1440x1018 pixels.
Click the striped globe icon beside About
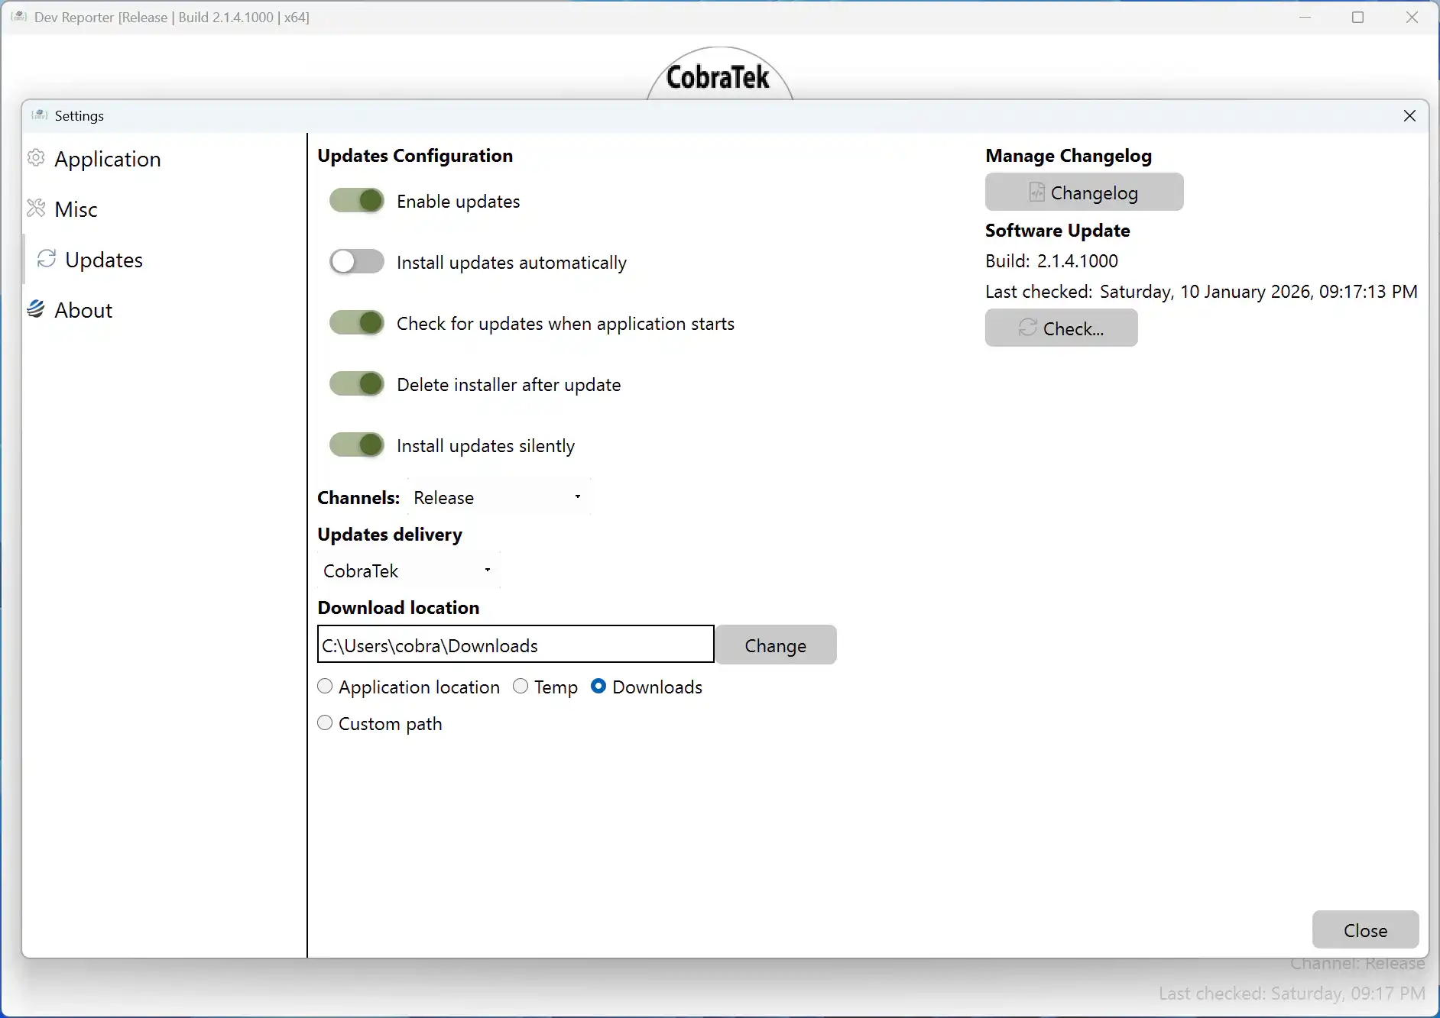coord(36,309)
